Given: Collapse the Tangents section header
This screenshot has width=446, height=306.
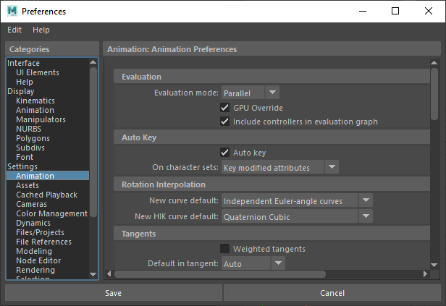Looking at the screenshot, I should pos(272,233).
